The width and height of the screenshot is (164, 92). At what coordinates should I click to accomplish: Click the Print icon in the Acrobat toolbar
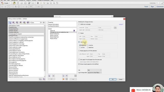point(25,3)
